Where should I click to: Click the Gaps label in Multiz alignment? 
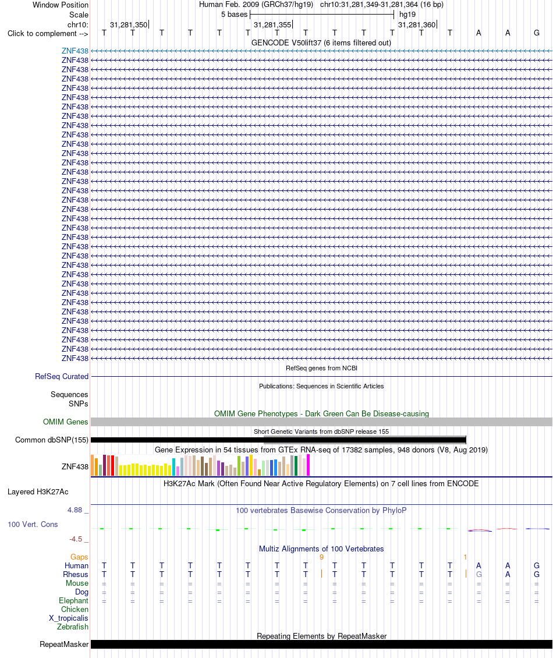tap(79, 557)
